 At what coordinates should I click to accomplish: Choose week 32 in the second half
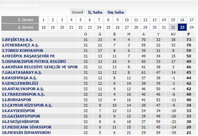(173, 27)
